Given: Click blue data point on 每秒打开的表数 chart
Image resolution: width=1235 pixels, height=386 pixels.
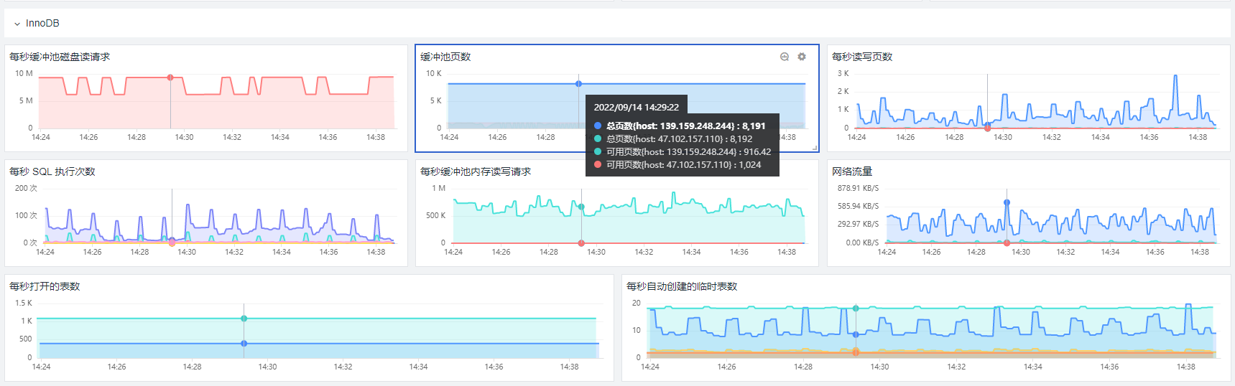Looking at the screenshot, I should (244, 344).
